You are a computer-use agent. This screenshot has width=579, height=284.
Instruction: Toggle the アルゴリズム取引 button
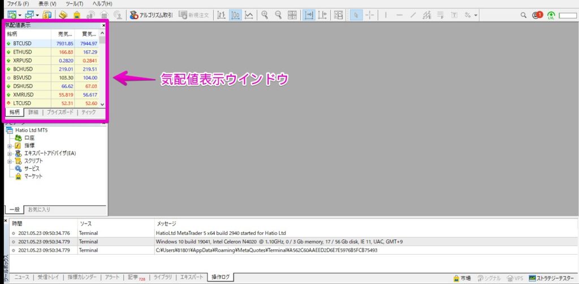click(x=151, y=15)
